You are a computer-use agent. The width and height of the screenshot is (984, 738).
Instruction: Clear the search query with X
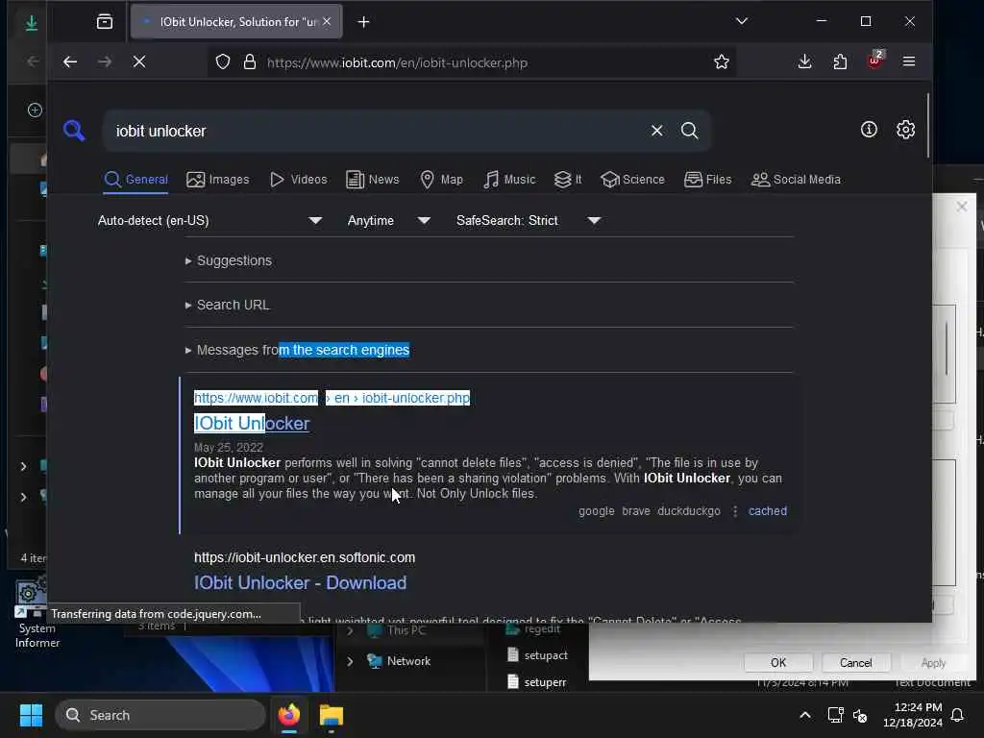click(x=657, y=131)
